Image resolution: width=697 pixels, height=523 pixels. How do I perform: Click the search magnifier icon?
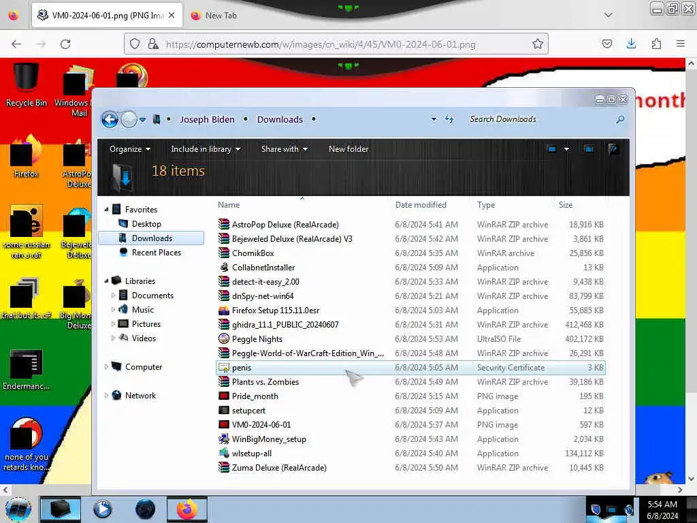[620, 119]
